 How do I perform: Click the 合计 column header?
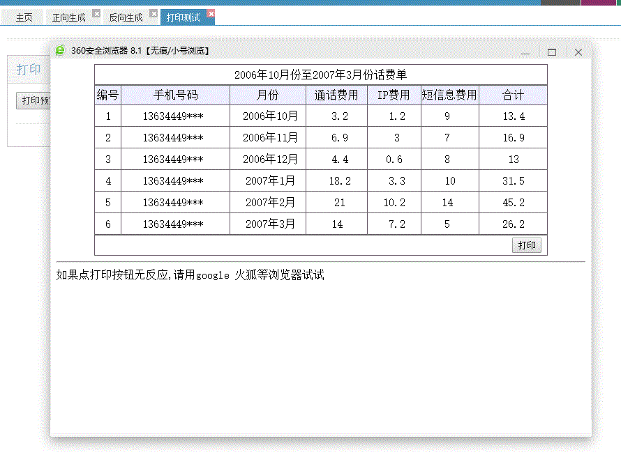[514, 95]
